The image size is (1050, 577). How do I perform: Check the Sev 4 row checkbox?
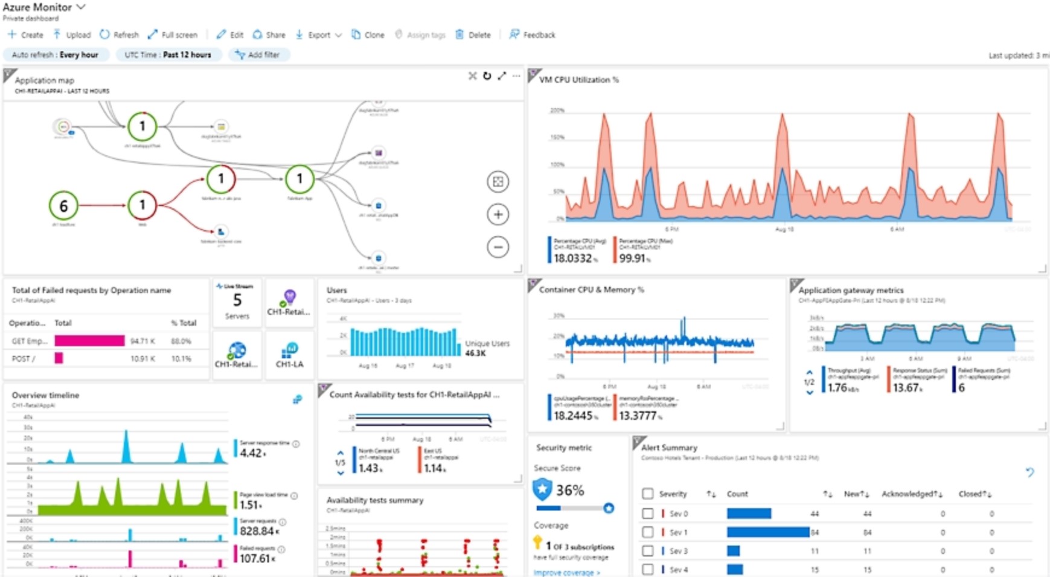click(648, 569)
